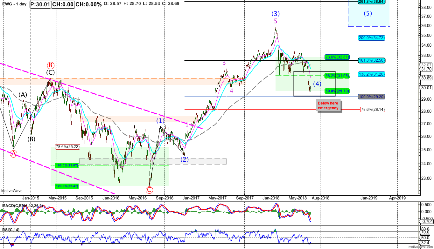Click the CH:0.00% percent change readout
Viewport: 434px width, 249px height.
(x=89, y=4)
